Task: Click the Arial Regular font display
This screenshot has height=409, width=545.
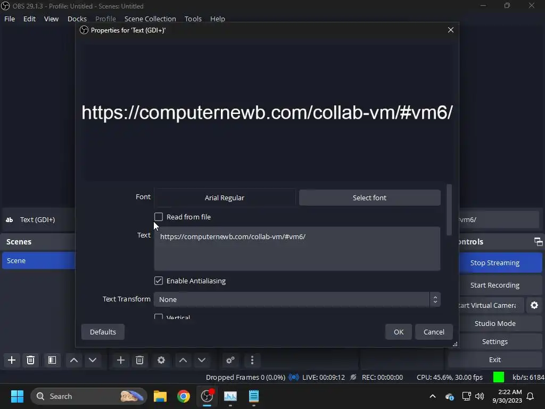Action: (x=225, y=198)
